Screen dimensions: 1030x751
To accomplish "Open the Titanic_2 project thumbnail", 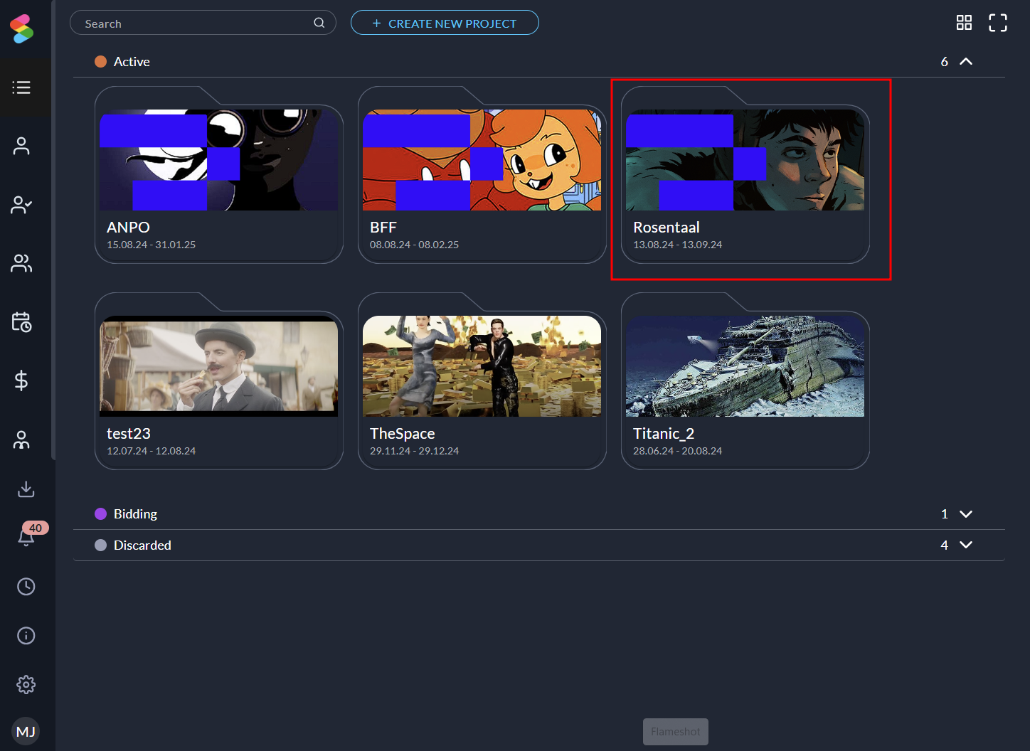I will pos(745,366).
